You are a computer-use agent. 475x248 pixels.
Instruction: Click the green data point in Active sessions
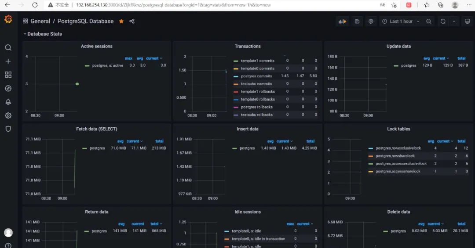[x=77, y=84]
